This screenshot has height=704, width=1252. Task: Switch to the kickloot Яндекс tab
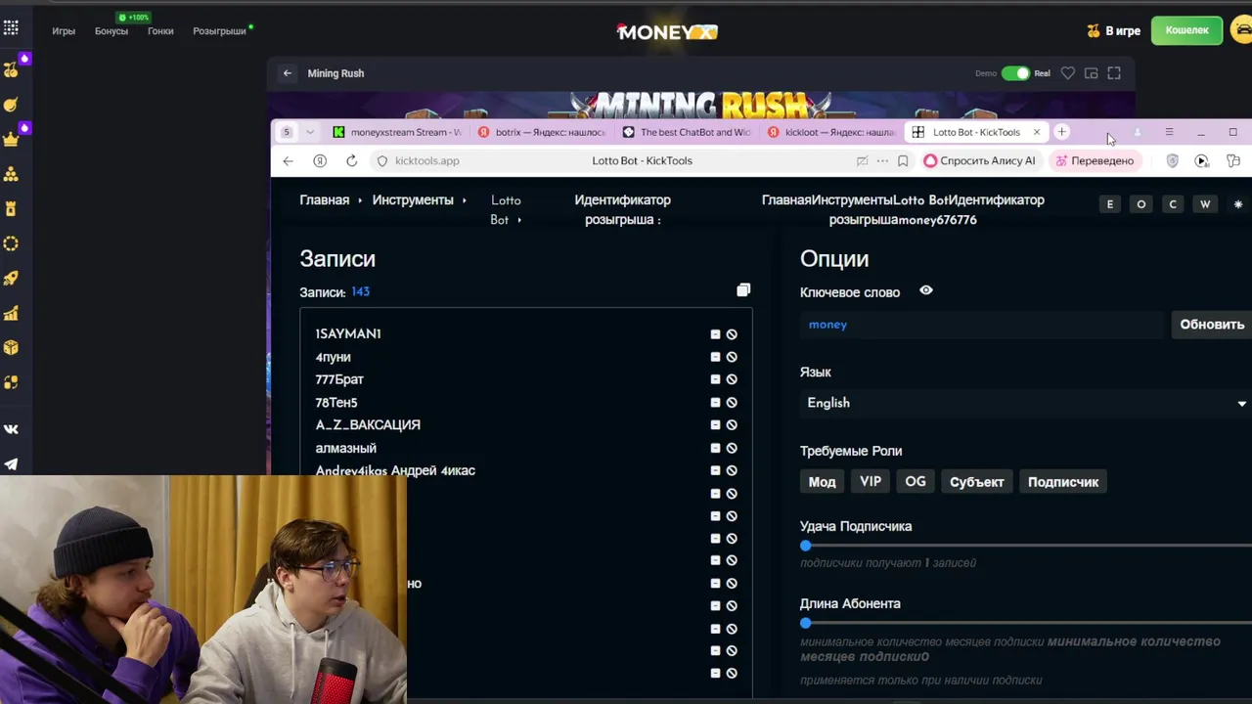(831, 132)
